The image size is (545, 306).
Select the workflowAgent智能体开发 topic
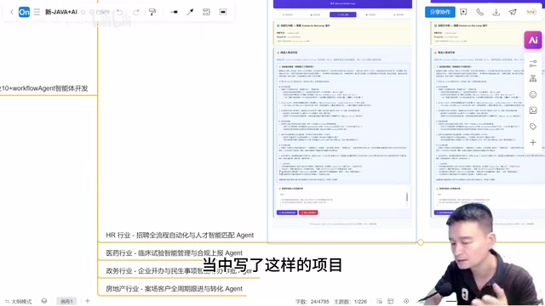43,88
